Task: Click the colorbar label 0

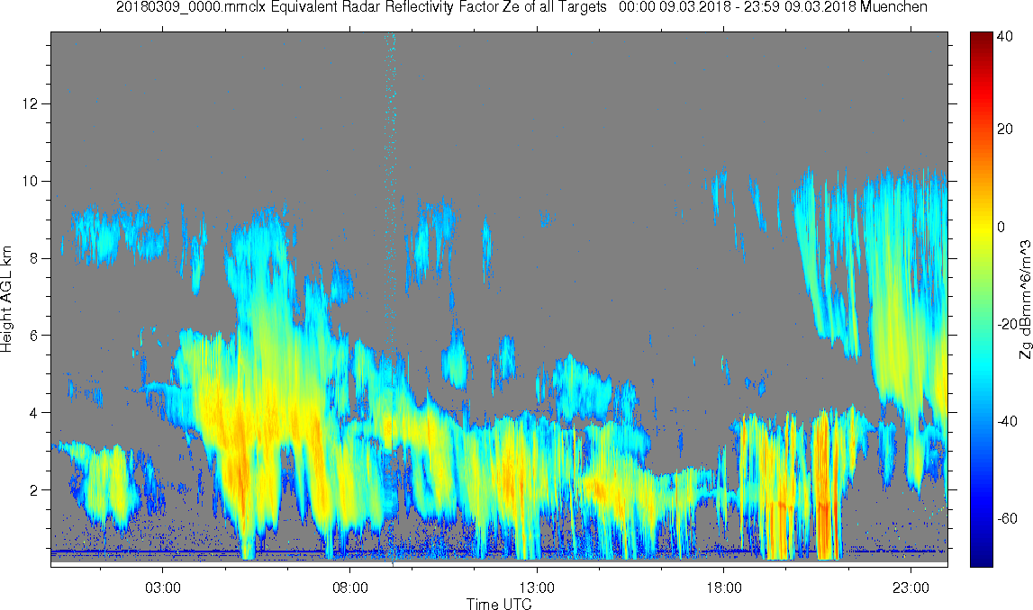Action: pos(1001,227)
